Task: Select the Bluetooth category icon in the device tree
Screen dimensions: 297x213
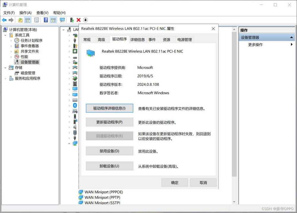Action: coord(75,106)
